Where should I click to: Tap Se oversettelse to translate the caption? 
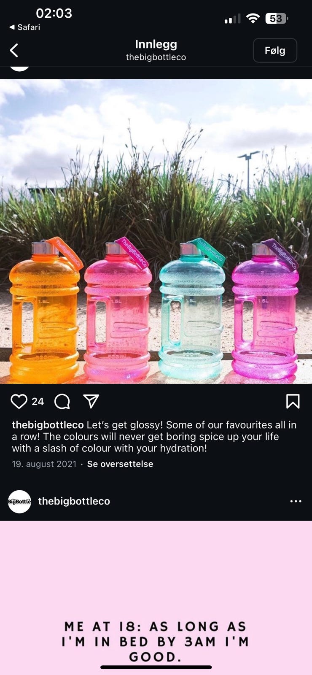coord(120,464)
